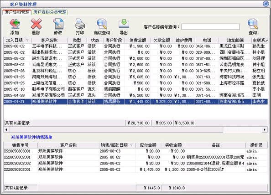Click the 共有10条记录 record count
The image size is (271, 195).
[17, 123]
